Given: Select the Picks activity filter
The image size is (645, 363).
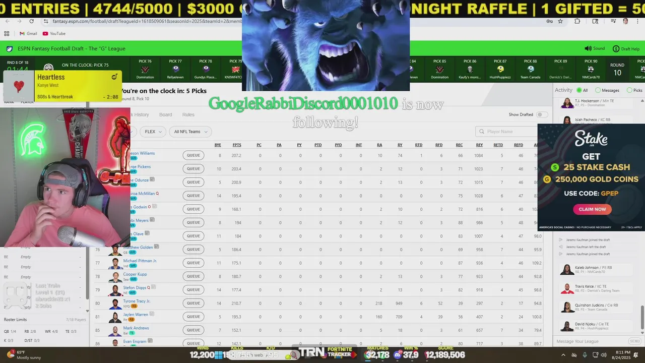Looking at the screenshot, I should pyautogui.click(x=629, y=90).
